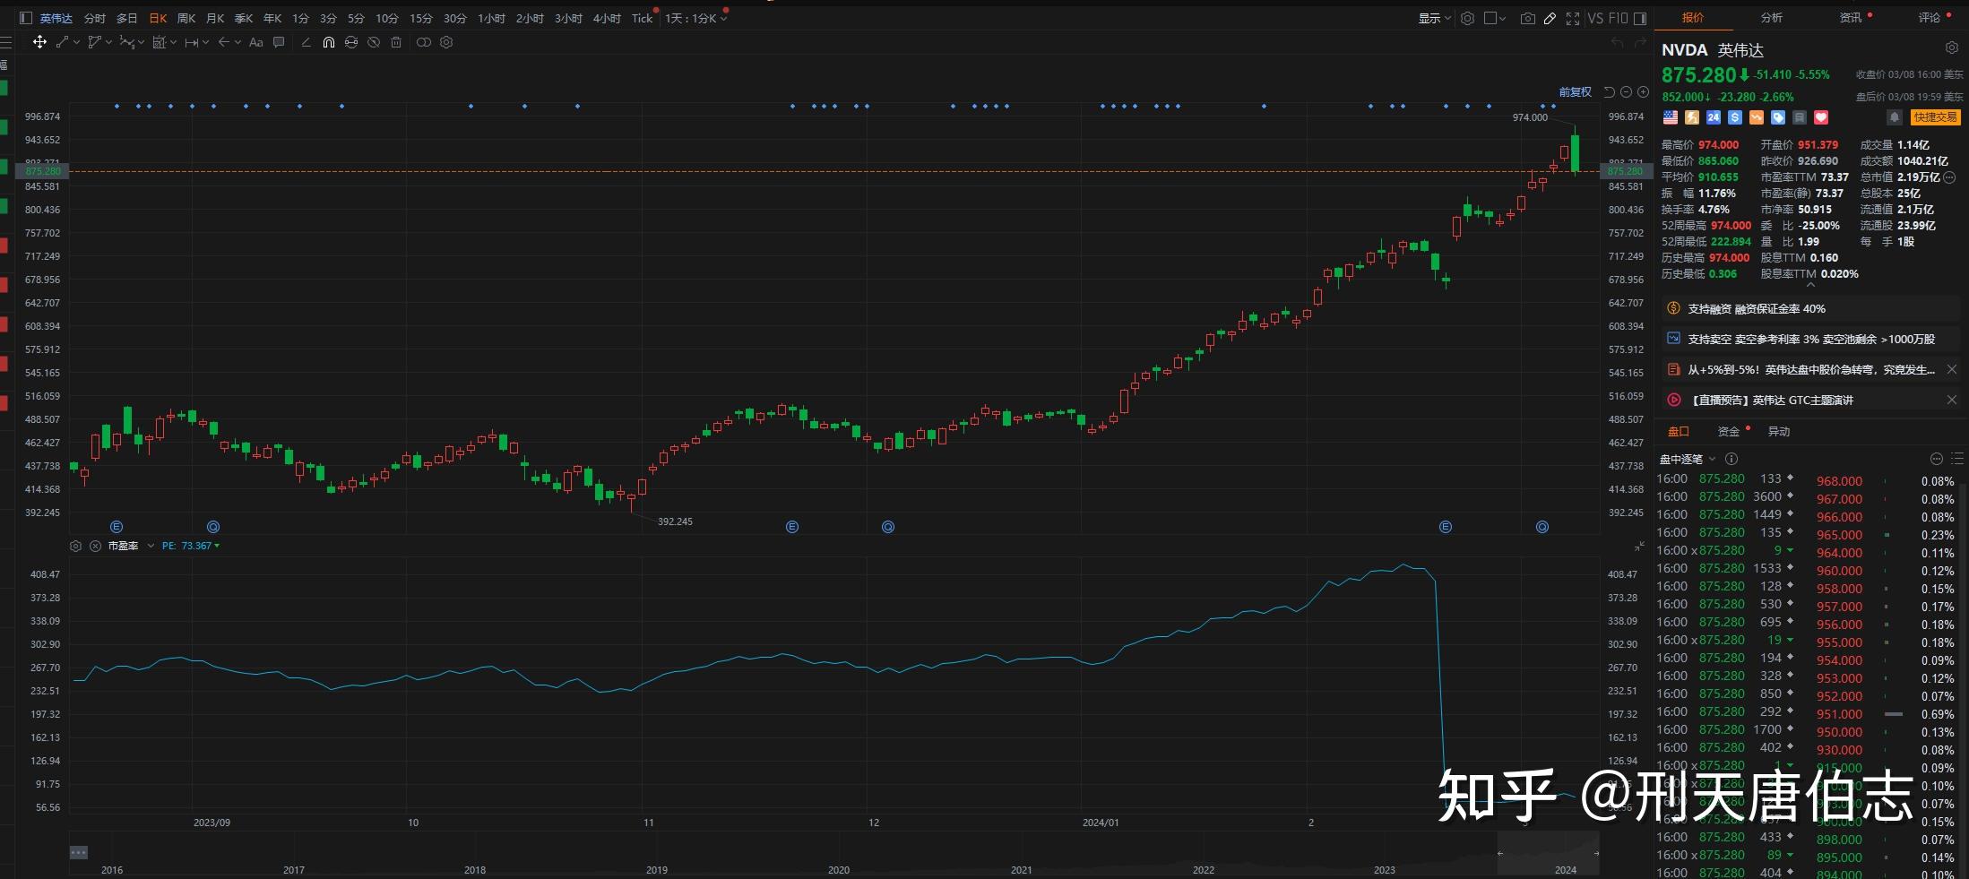Open the 分析 analysis tab
Image resolution: width=1969 pixels, height=879 pixels.
[x=1771, y=18]
